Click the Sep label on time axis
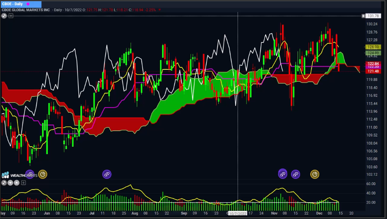 [x=184, y=213]
